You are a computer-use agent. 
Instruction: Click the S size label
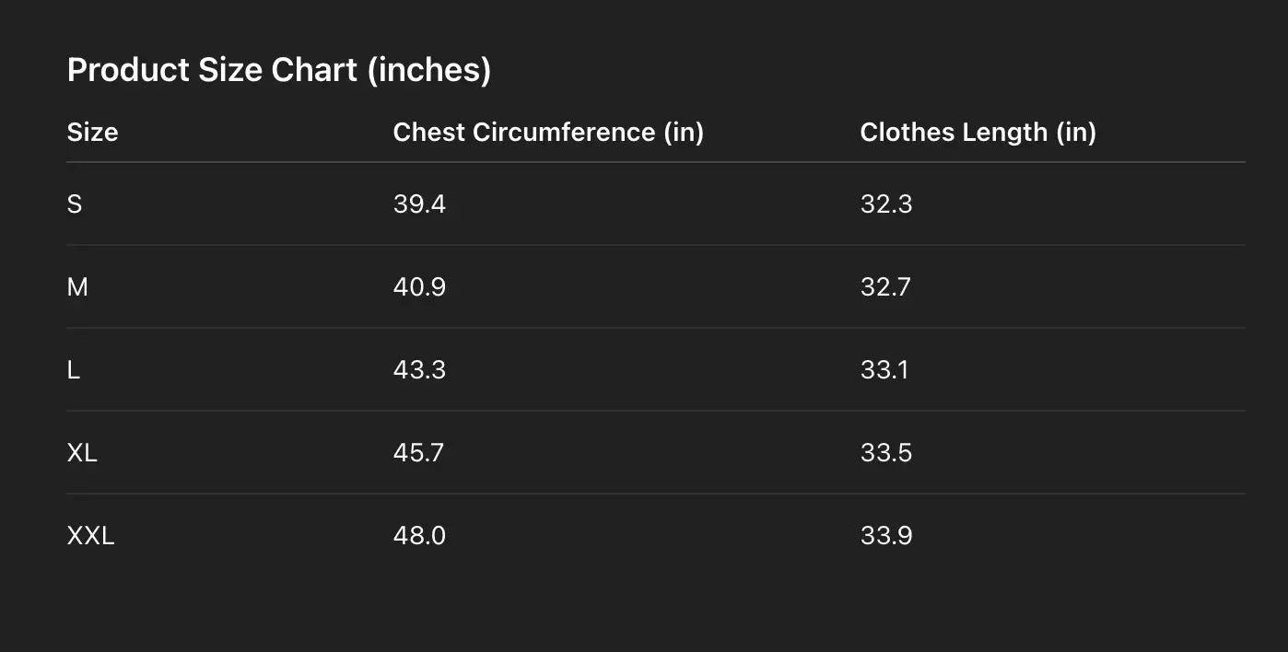coord(75,204)
